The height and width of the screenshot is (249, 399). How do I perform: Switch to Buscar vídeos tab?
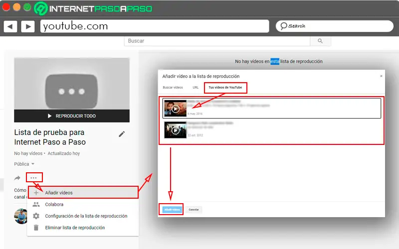(173, 88)
